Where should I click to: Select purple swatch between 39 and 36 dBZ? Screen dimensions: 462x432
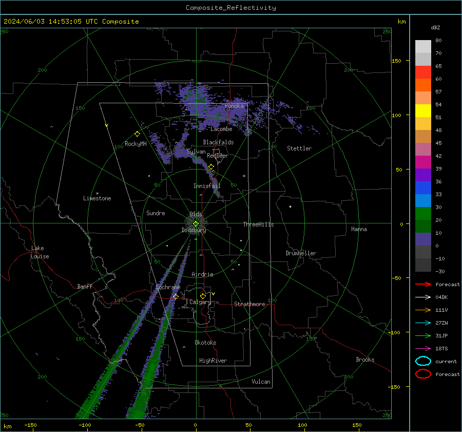pyautogui.click(x=423, y=175)
